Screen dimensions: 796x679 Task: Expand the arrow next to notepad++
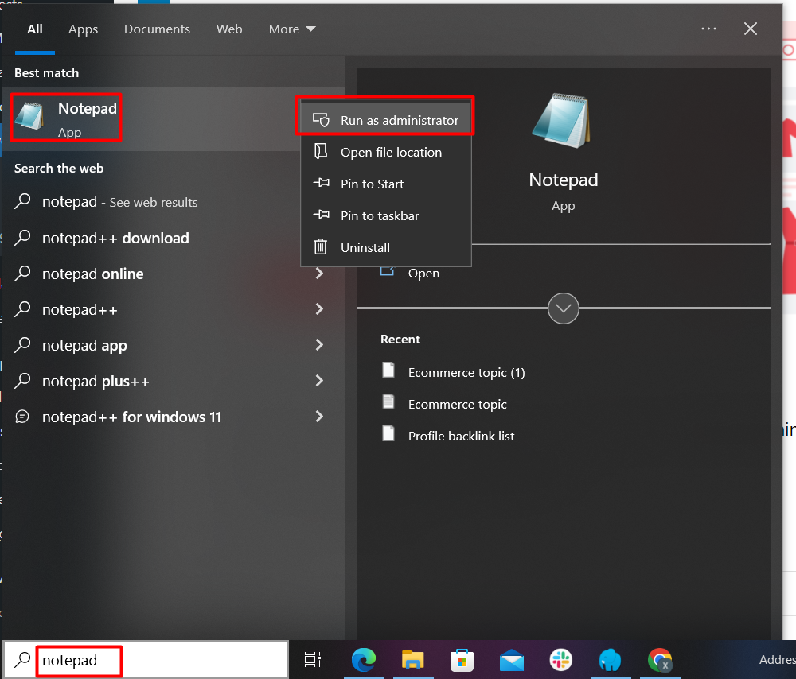319,308
